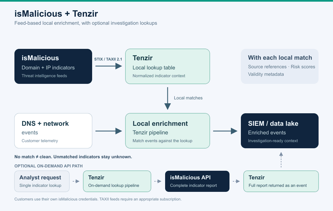The image size is (333, 211).
Task: Select 'Tenzir pipeline' text
Action: coord(150,132)
